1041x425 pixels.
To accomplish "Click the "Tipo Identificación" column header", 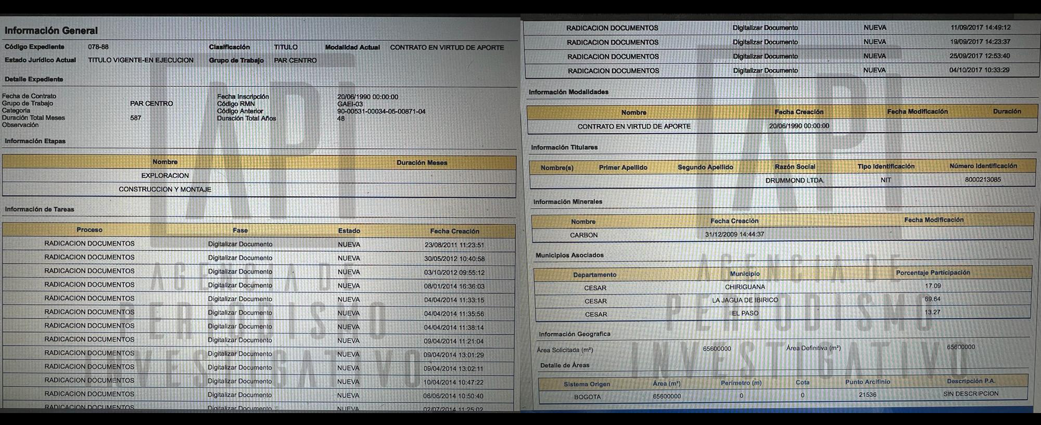I will pyautogui.click(x=886, y=166).
